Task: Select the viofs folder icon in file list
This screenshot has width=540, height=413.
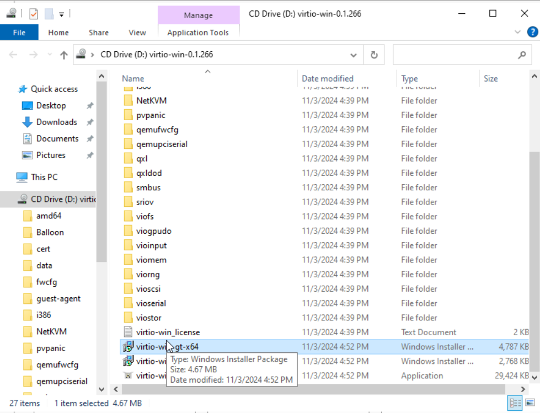Action: 128,216
